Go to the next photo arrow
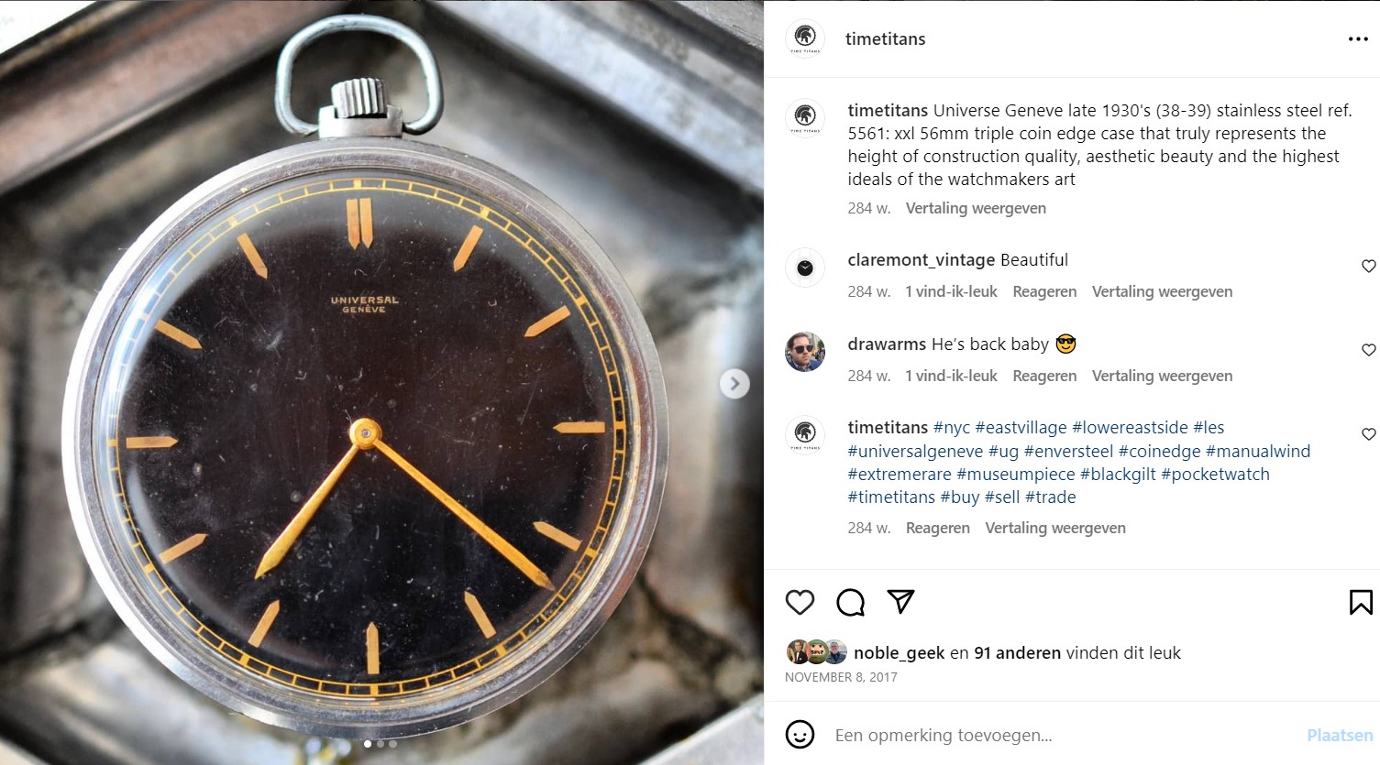Image resolution: width=1380 pixels, height=765 pixels. click(734, 384)
